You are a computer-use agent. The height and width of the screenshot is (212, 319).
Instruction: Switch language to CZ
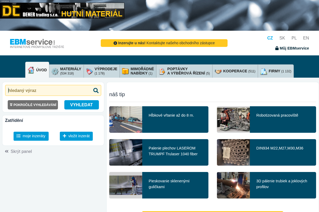[270, 38]
